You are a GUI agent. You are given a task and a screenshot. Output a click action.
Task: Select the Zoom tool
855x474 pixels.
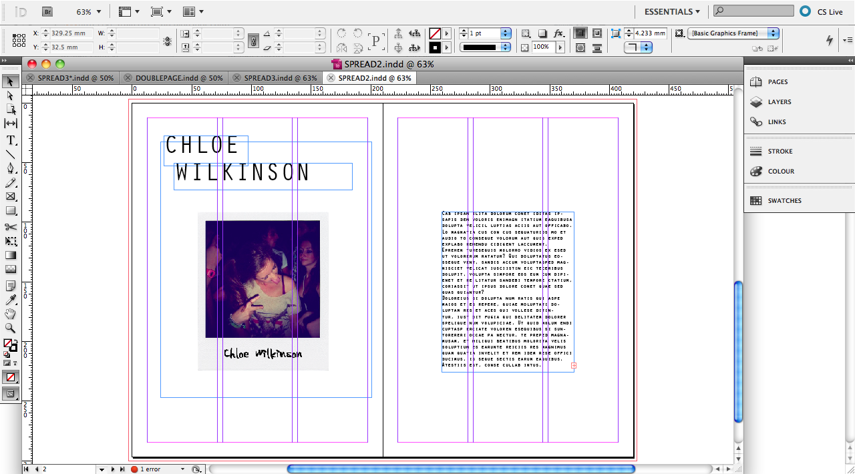pyautogui.click(x=10, y=327)
